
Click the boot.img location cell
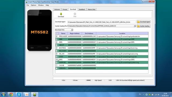[x=122, y=48]
